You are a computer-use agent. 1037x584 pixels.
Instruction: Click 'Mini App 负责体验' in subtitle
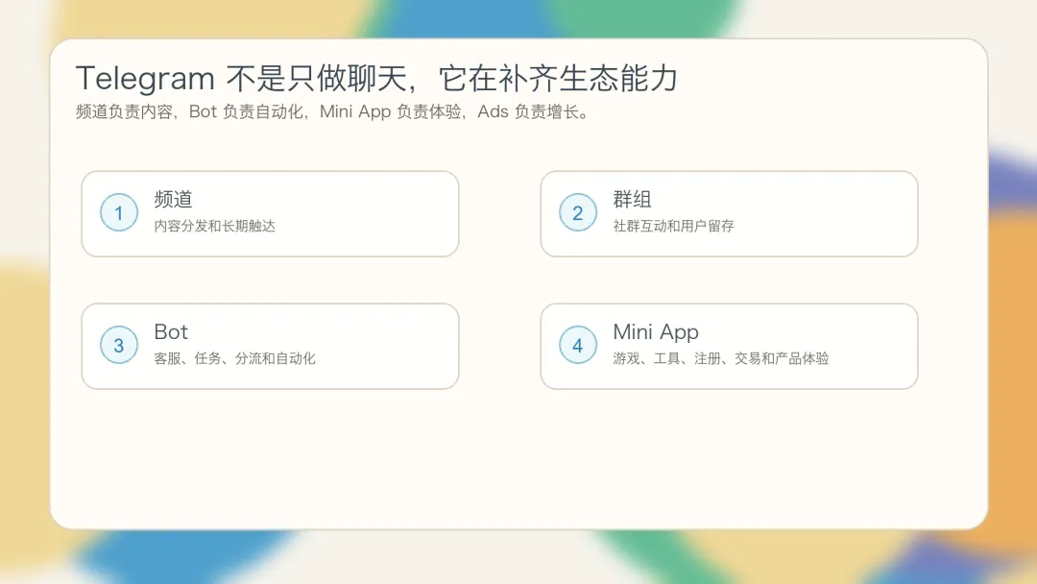pyautogui.click(x=390, y=111)
